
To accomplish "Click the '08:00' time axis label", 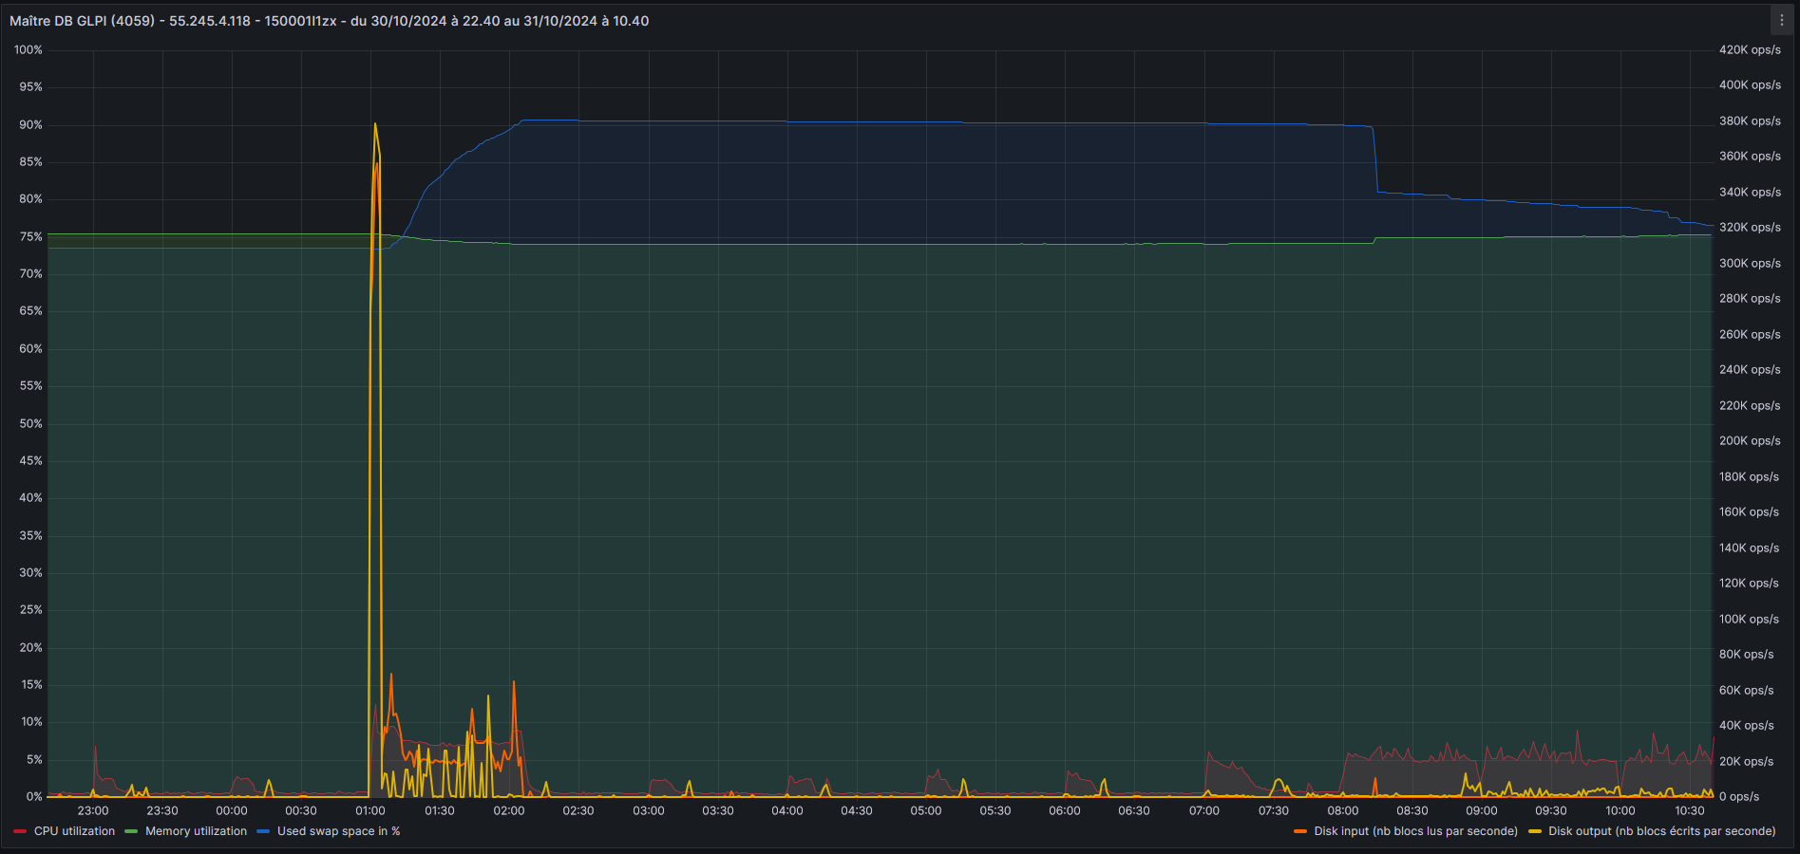I will coord(1343,810).
